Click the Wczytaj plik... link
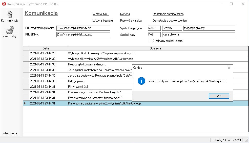This screenshot has height=143, width=249. [101, 14]
